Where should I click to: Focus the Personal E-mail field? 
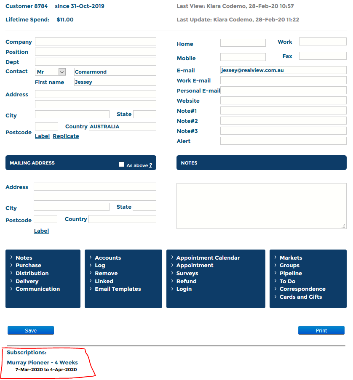(x=283, y=90)
